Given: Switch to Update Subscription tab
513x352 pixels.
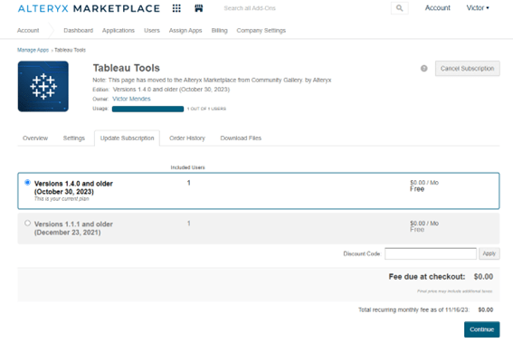Looking at the screenshot, I should [127, 138].
